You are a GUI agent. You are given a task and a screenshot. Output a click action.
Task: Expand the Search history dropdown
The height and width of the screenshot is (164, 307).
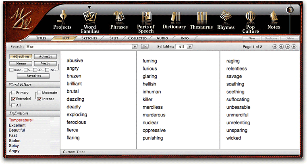[135, 47]
